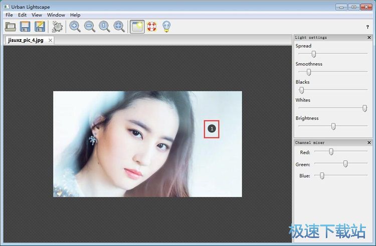The width and height of the screenshot is (376, 246).
Task: Open the Window menu
Action: click(56, 15)
